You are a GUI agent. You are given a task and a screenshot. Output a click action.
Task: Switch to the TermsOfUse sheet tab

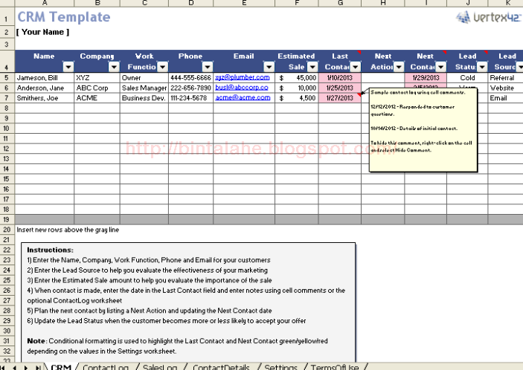335,367
